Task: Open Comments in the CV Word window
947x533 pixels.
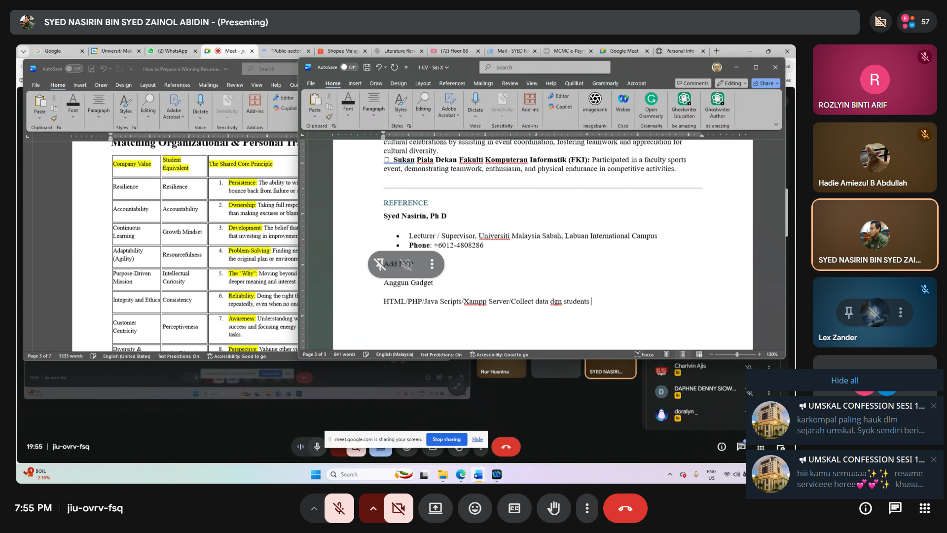Action: tap(693, 83)
